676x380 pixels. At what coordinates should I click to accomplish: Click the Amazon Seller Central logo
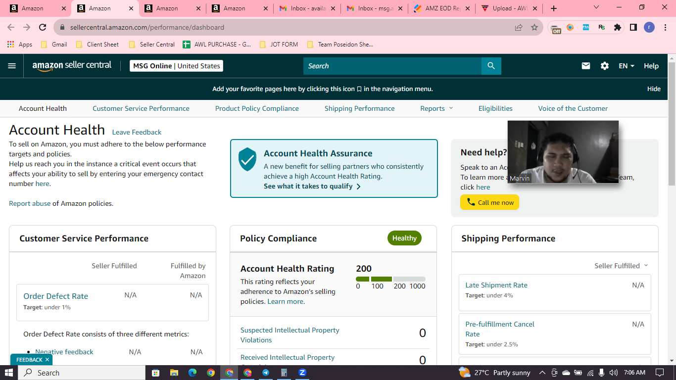(x=72, y=66)
